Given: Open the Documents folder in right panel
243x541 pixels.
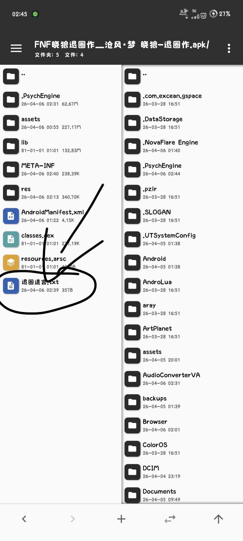Looking at the screenshot, I should (182, 494).
